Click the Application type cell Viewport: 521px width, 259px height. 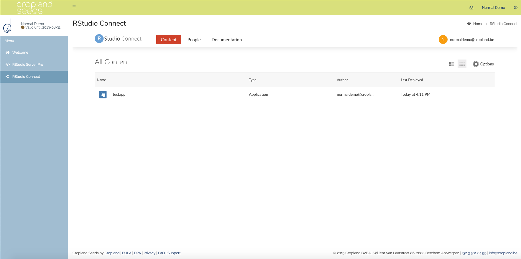[x=258, y=95]
